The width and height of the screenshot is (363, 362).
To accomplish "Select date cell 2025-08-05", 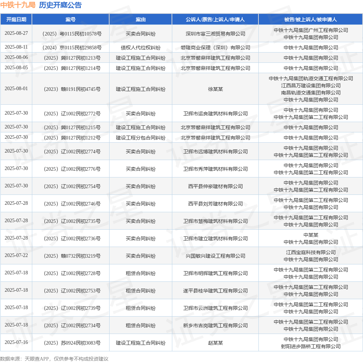I will pos(16,67).
